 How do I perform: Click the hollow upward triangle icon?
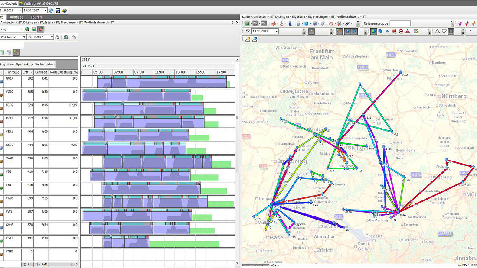[437, 31]
